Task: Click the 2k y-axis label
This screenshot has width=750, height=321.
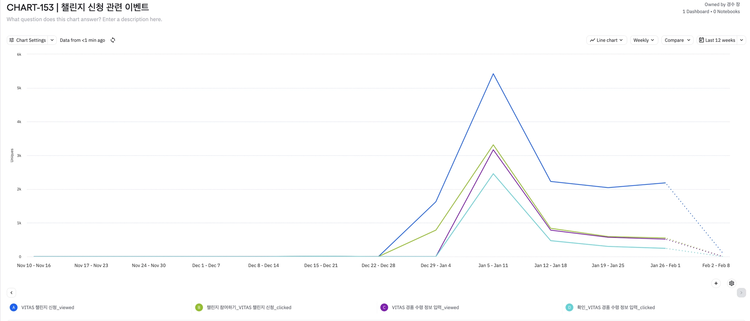Action: pos(19,189)
